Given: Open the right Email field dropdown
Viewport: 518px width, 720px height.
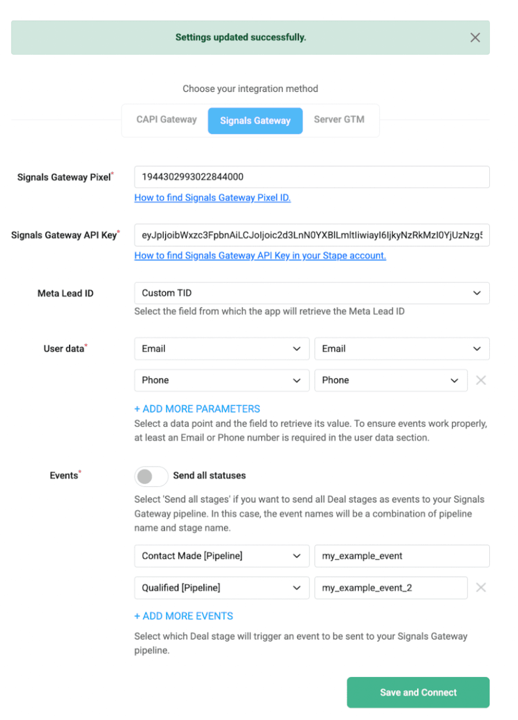Looking at the screenshot, I should [401, 349].
